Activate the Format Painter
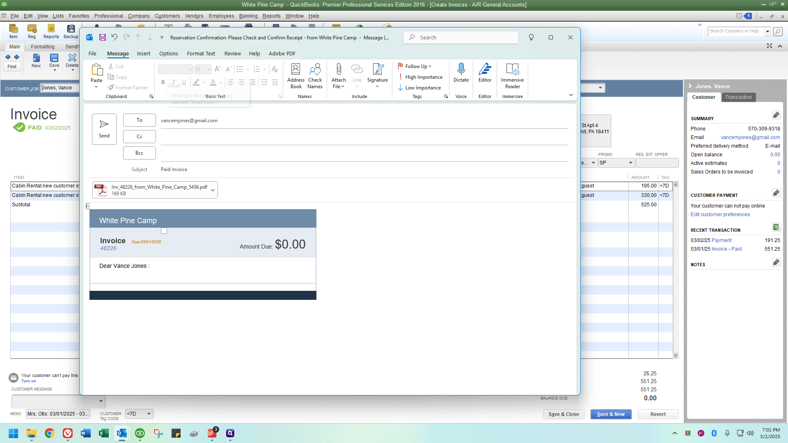 tap(128, 88)
